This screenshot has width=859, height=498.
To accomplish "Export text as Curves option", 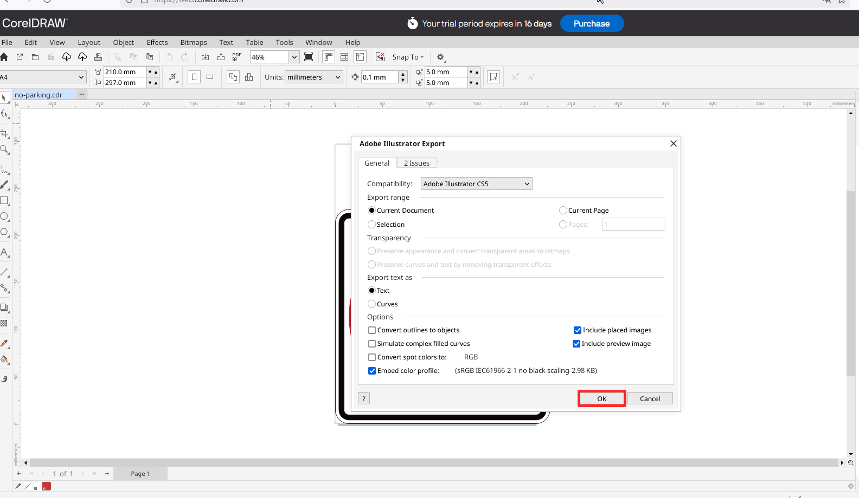I will tap(383, 304).
